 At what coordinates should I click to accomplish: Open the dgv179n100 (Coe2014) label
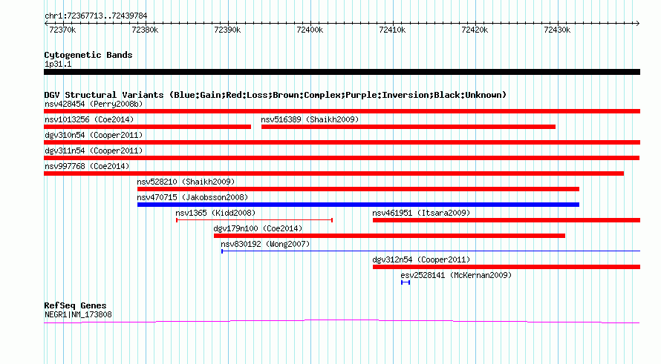point(258,228)
